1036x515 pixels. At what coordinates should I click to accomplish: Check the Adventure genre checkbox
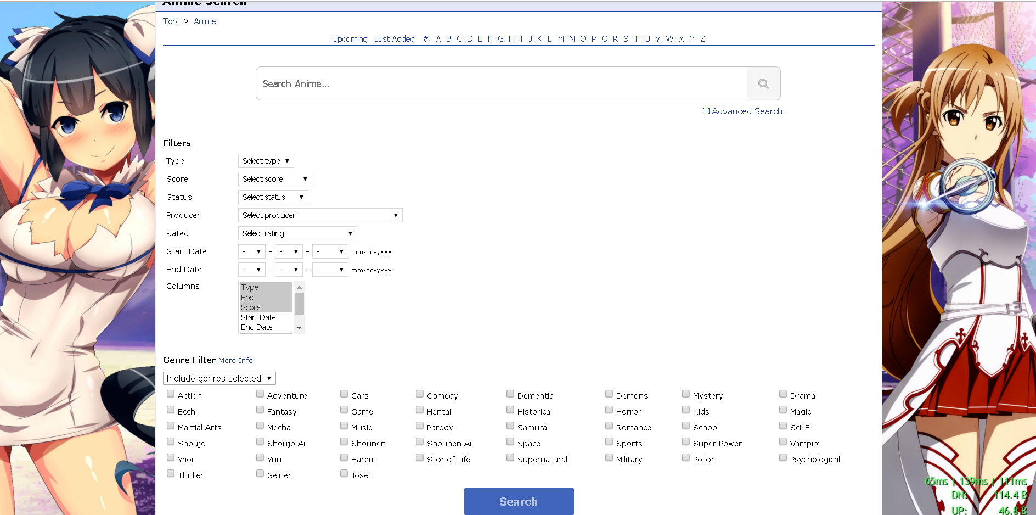pos(260,394)
